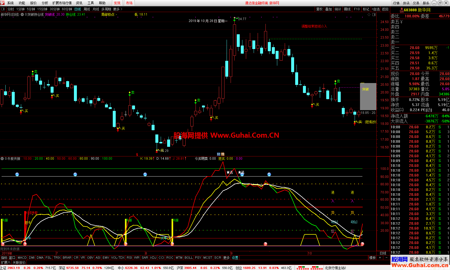Image resolution: width=450 pixels, height=270 pixels.
Task: Click the yen symbol next to 卖五
Action: point(401,22)
